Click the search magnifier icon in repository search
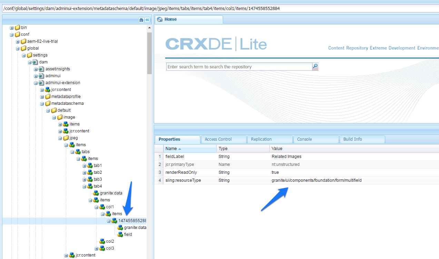439x259 pixels. (x=315, y=67)
